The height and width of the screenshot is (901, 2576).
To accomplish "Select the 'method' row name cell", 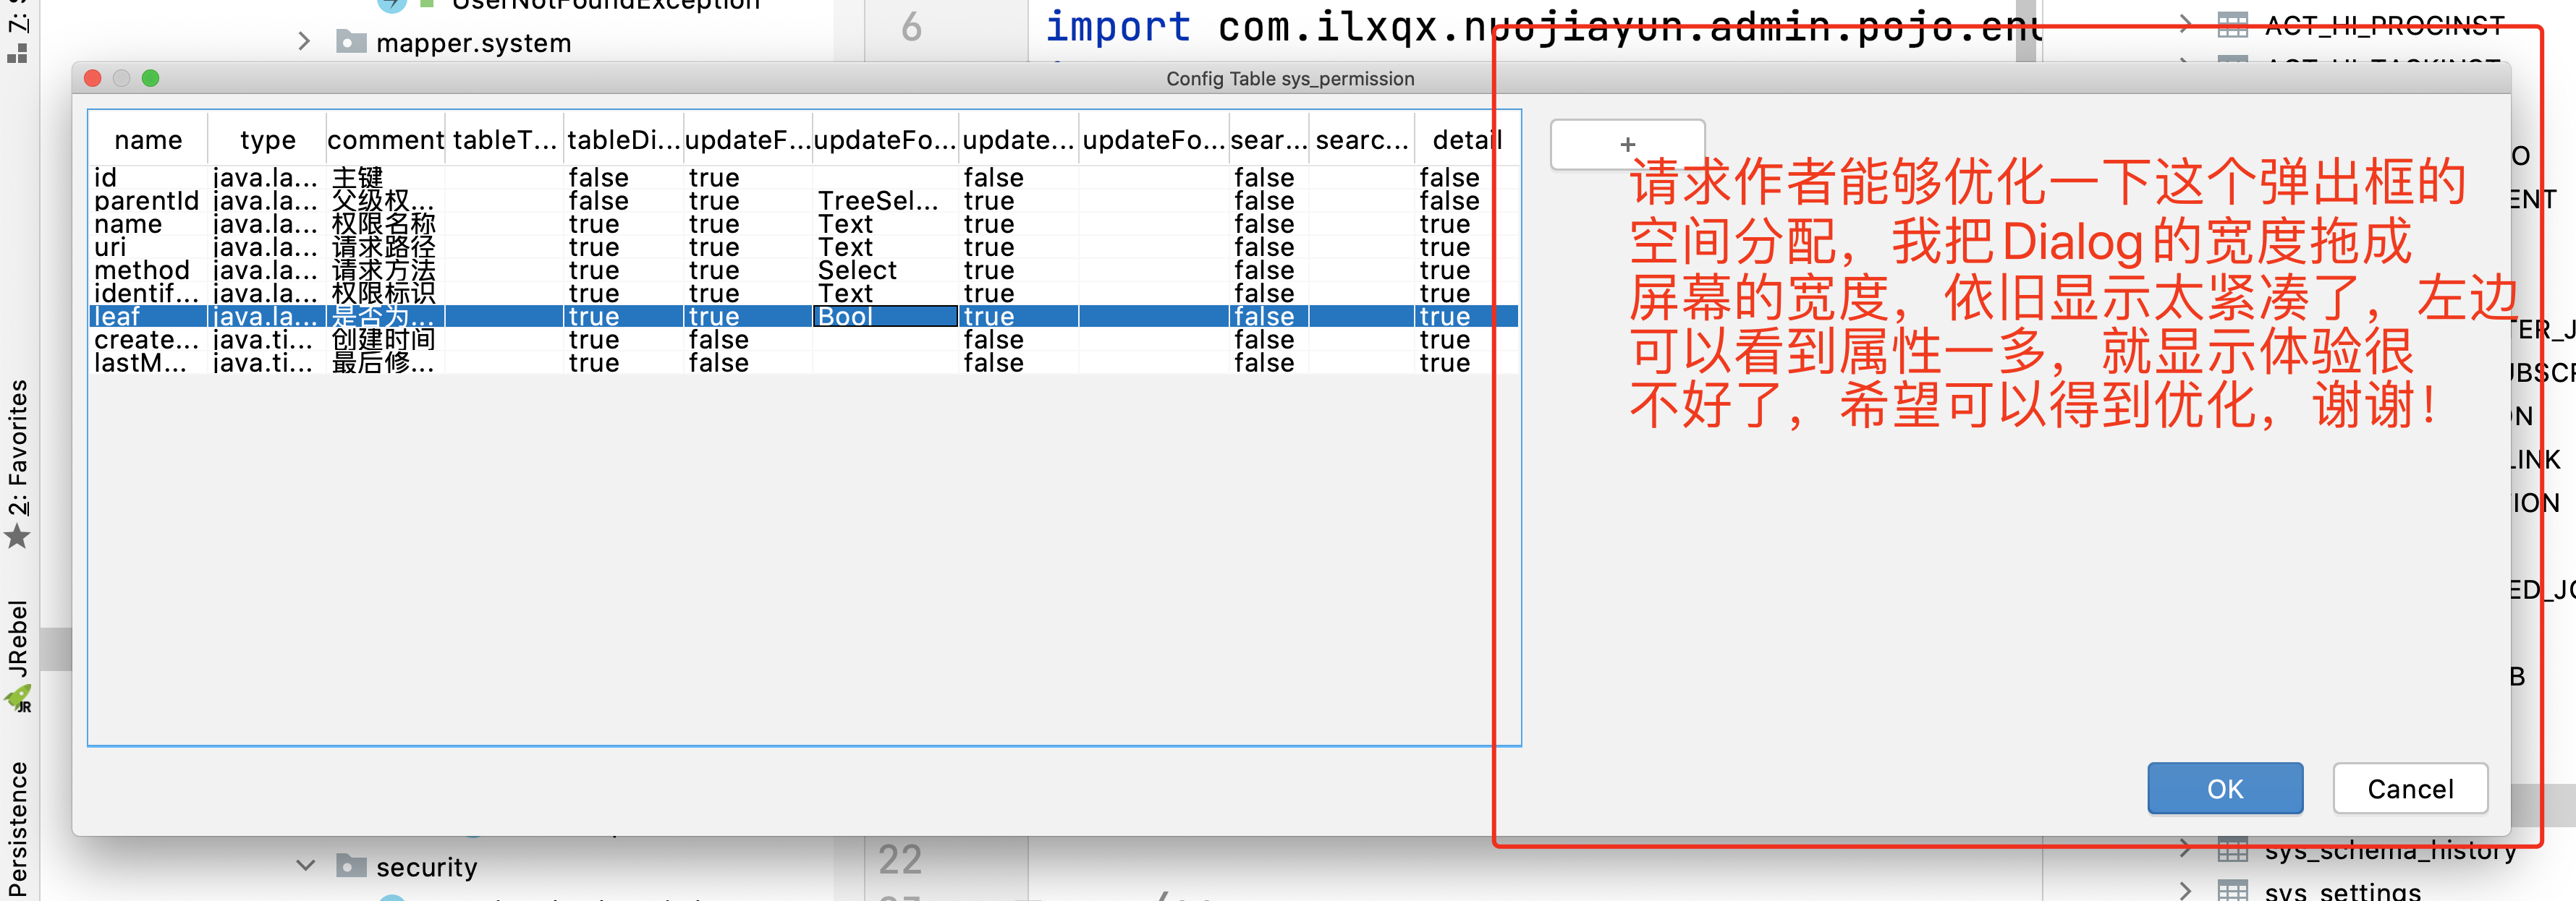I will 148,270.
